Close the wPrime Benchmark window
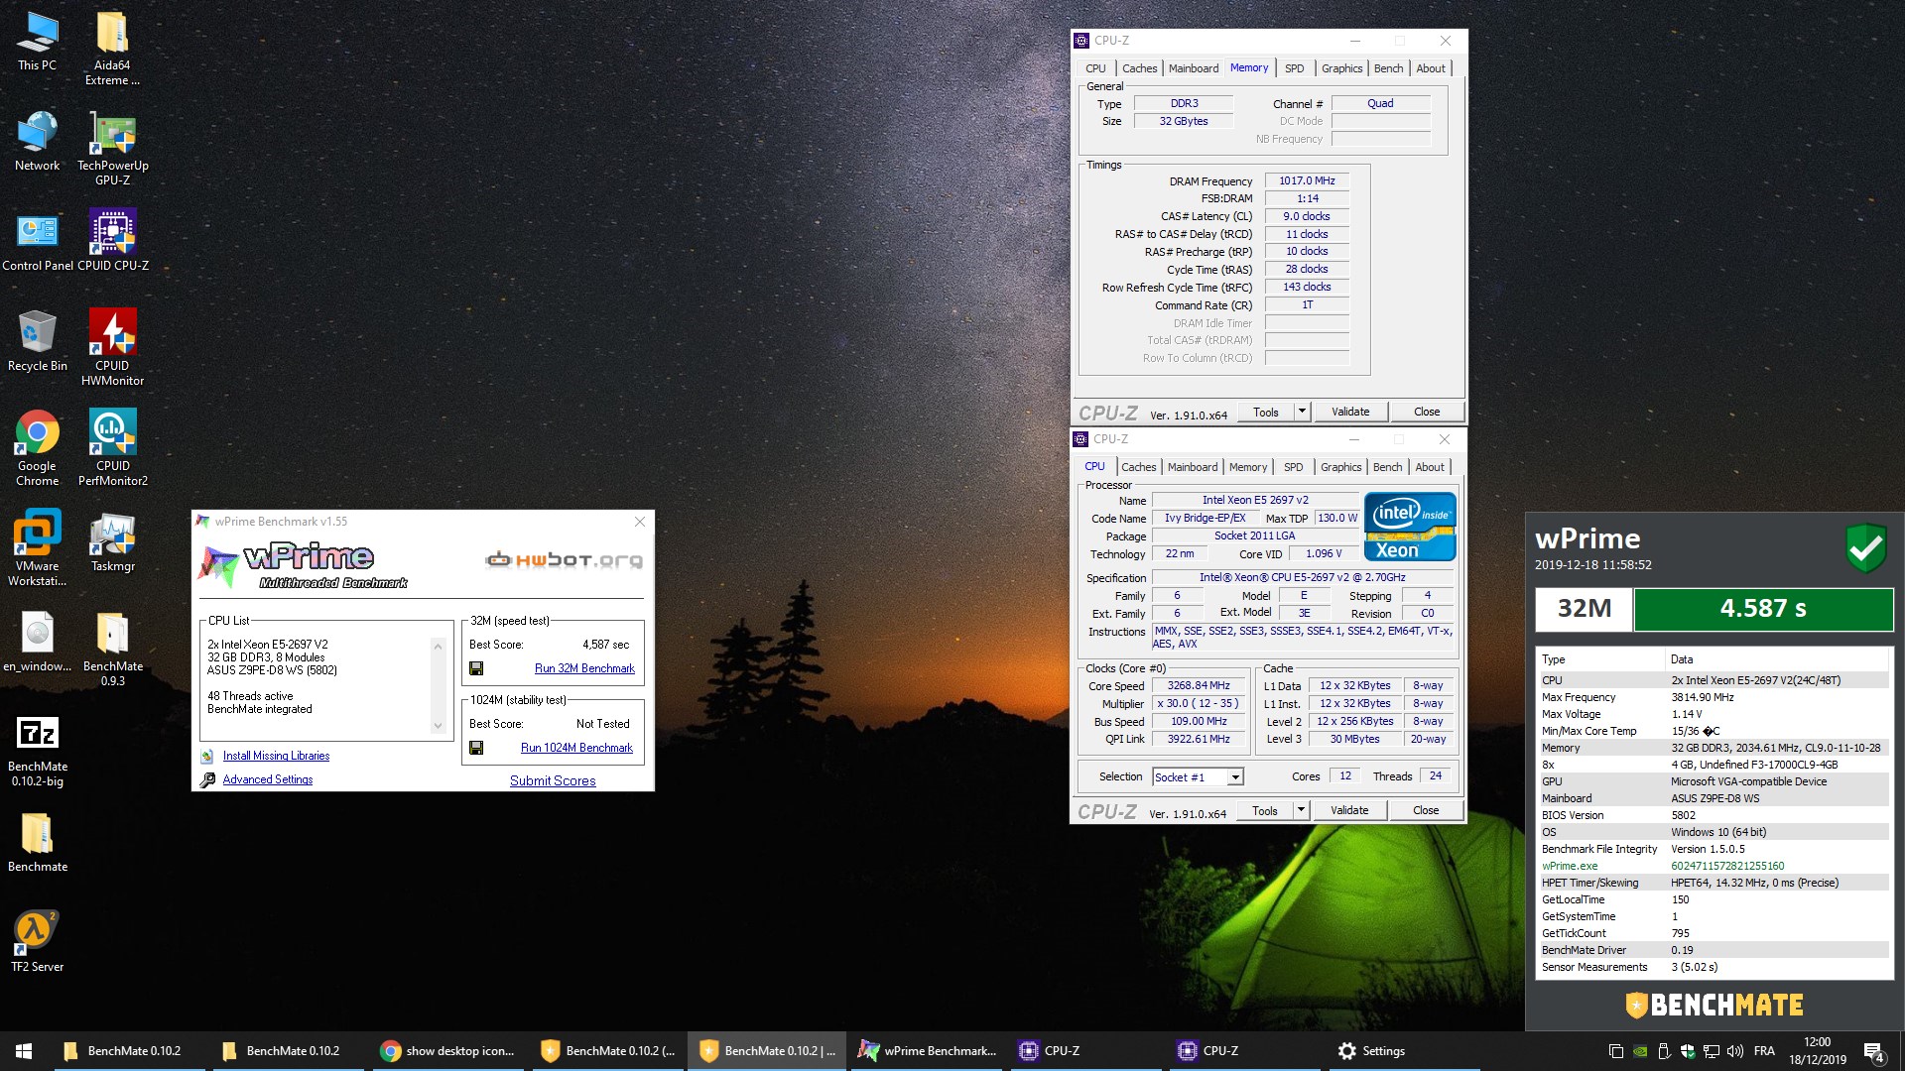 tap(640, 522)
